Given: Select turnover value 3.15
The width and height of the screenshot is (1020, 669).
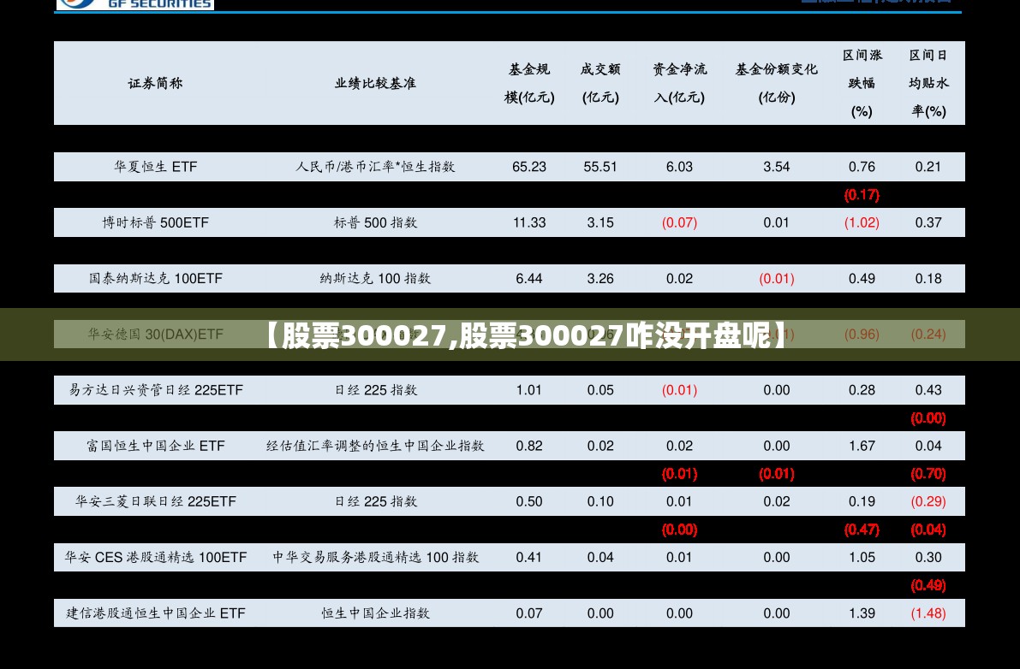Looking at the screenshot, I should point(599,222).
